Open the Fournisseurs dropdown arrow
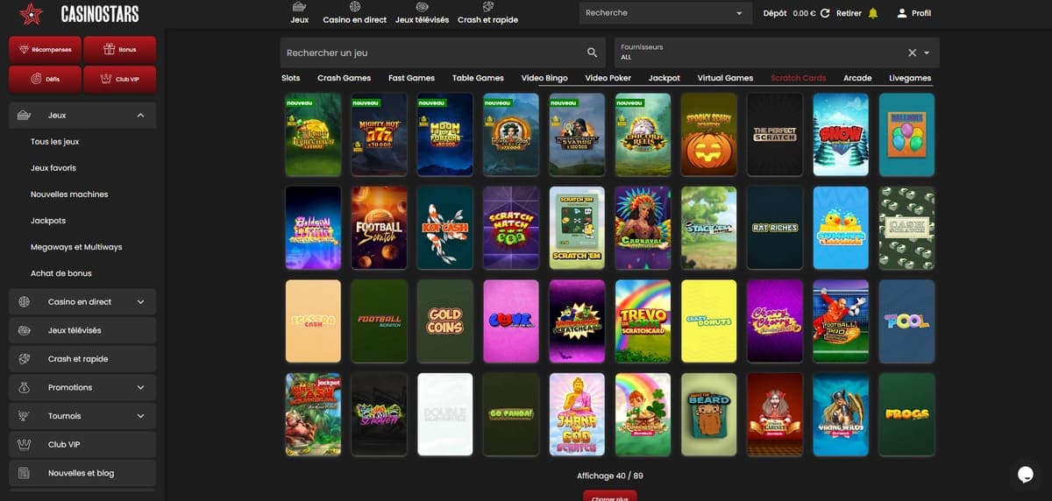The image size is (1052, 501). (928, 53)
